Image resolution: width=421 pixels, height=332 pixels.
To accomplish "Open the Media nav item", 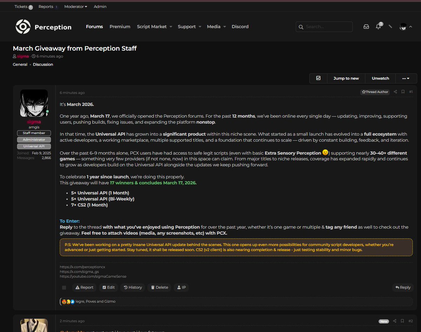I will coord(214,27).
